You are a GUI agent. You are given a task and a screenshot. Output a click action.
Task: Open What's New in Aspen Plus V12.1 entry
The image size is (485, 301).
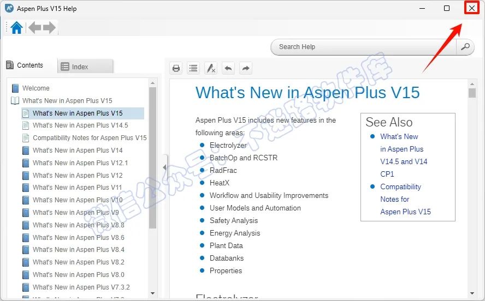(80, 162)
